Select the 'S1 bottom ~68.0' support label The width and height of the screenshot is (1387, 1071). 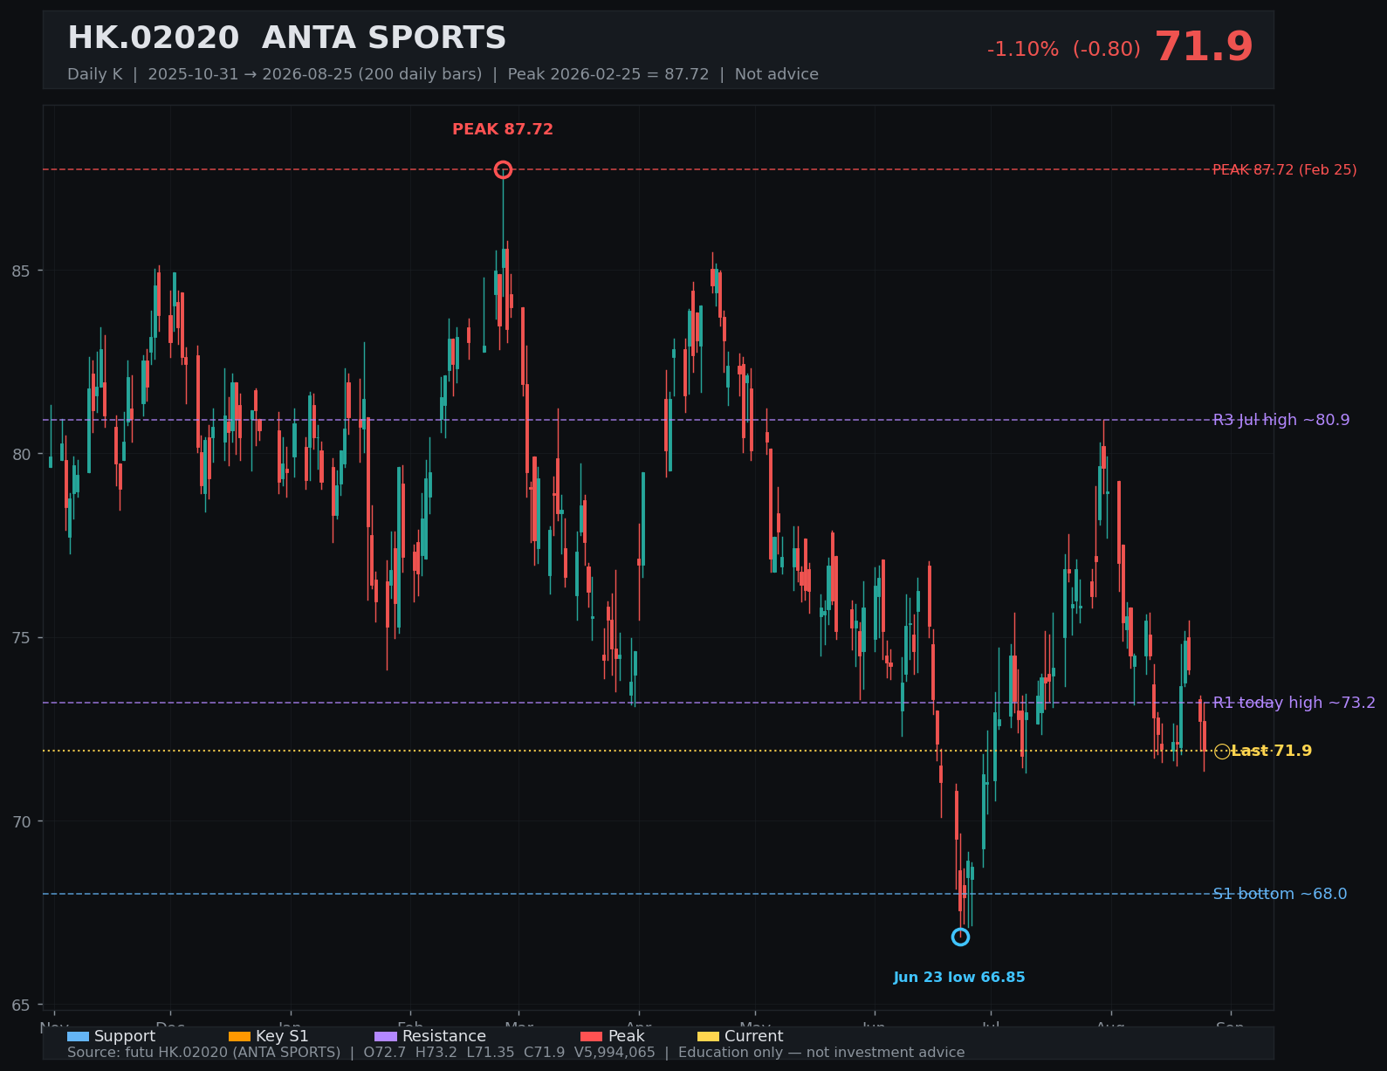pos(1280,894)
